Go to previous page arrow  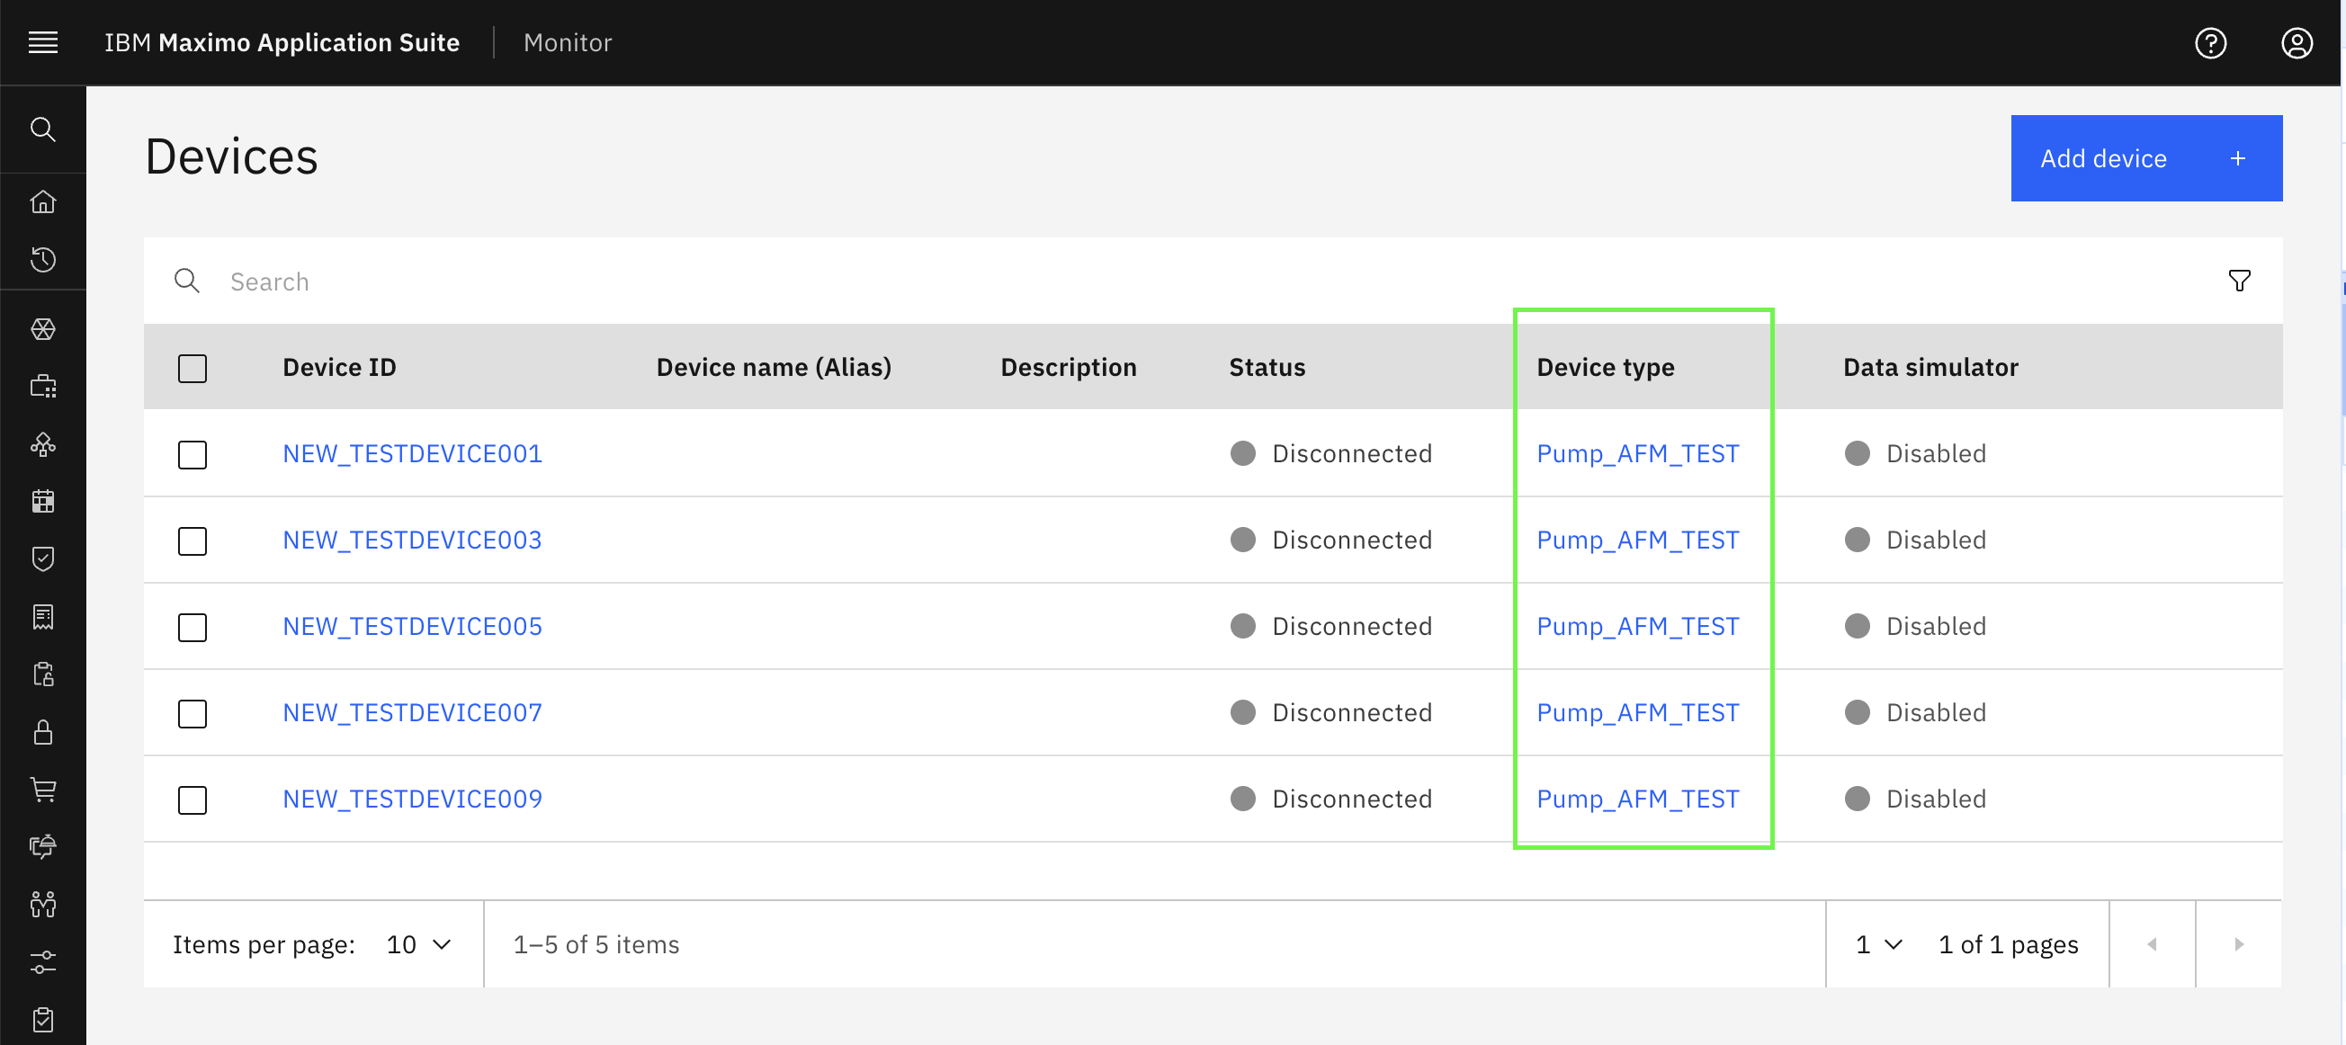2152,945
